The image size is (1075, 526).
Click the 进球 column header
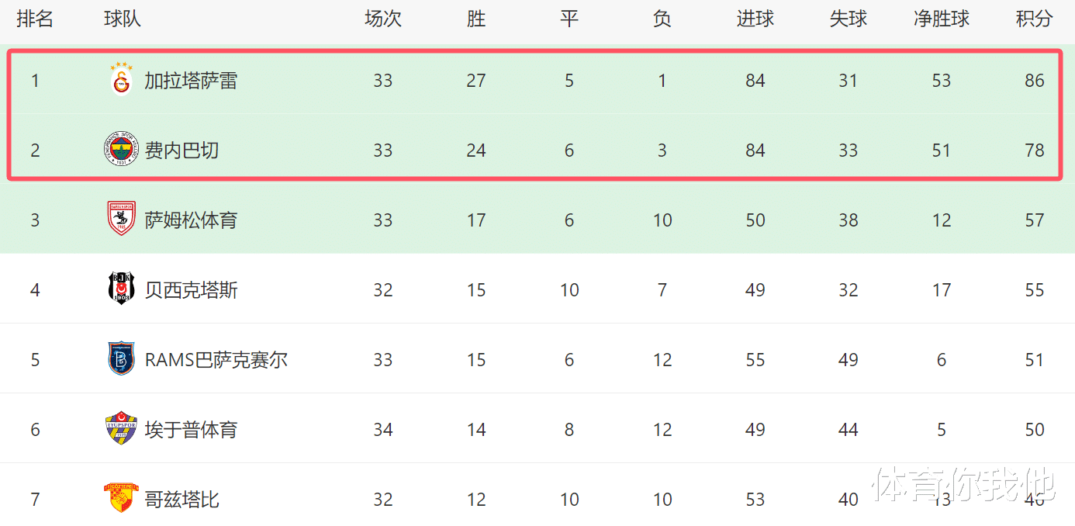click(x=755, y=19)
